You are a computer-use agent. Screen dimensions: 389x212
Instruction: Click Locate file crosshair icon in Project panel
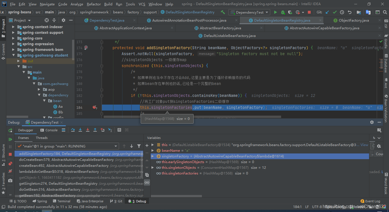(47, 20)
